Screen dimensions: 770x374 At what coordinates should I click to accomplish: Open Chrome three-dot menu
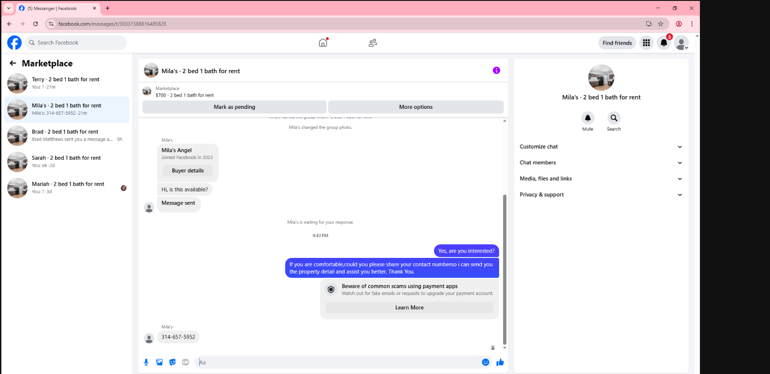pos(692,24)
